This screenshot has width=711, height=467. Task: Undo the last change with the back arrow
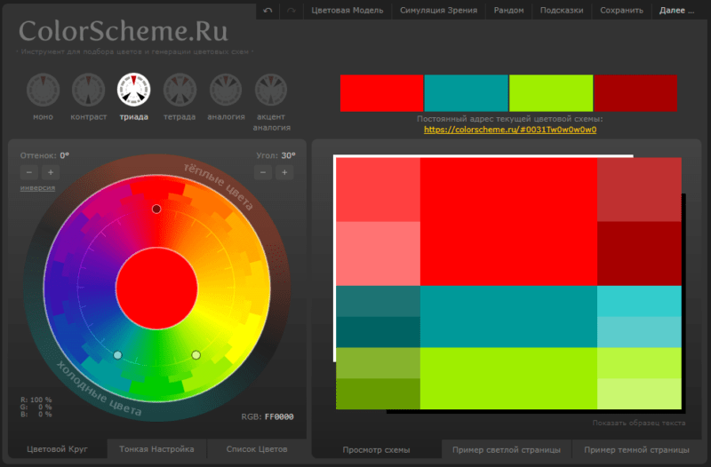[x=268, y=10]
